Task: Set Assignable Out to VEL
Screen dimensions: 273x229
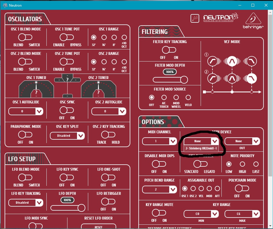Action: [x=201, y=188]
